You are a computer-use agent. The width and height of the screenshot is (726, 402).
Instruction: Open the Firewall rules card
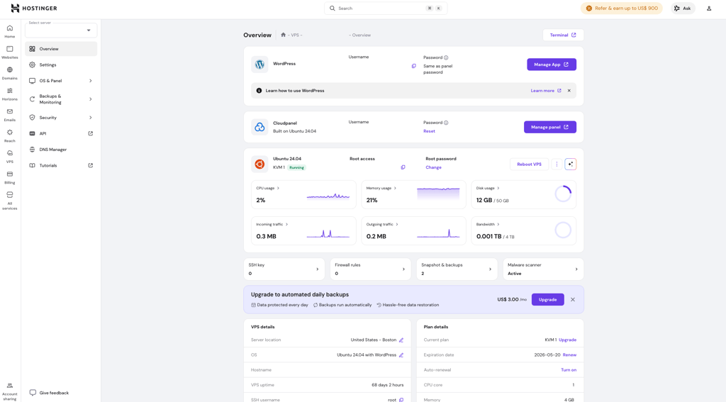370,269
